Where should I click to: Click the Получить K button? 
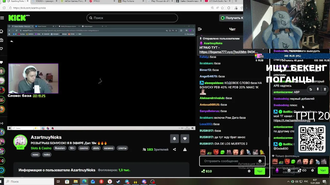pos(232,18)
